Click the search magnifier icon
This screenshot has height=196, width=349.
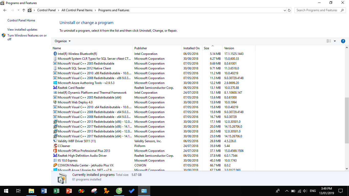pos(342,10)
